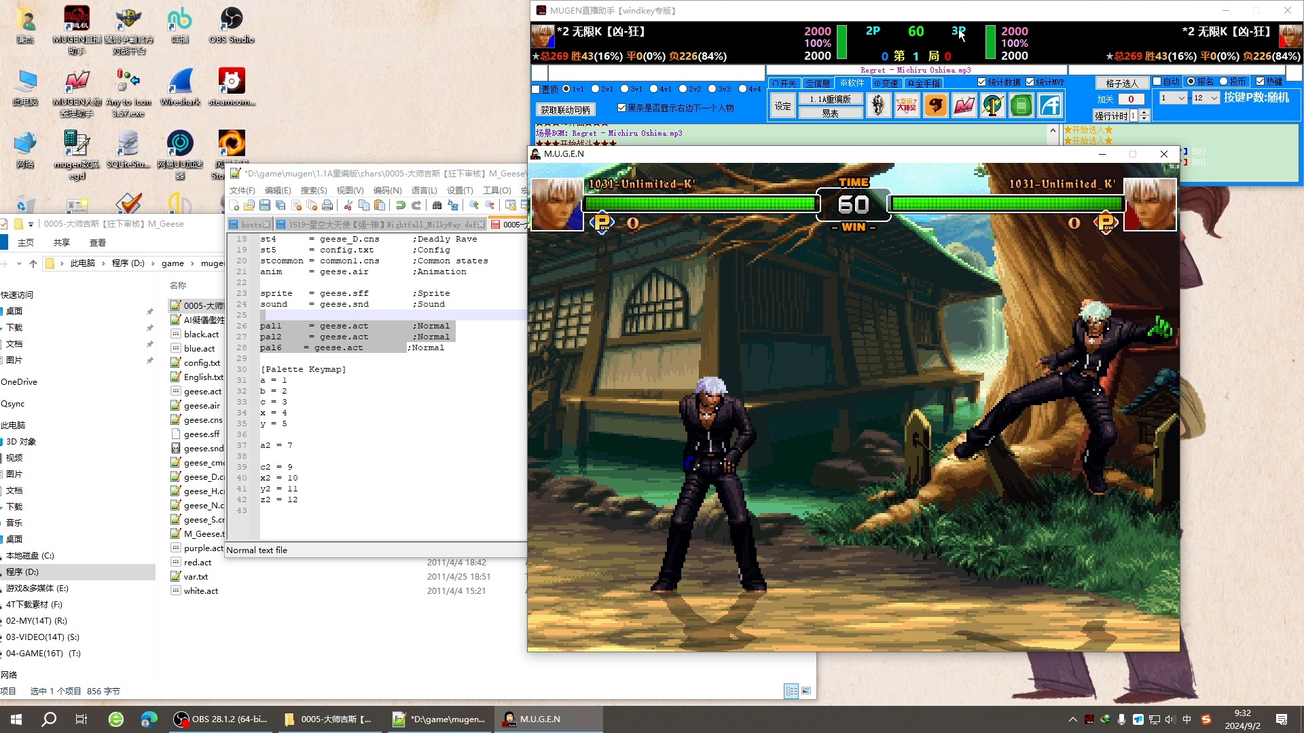Toggle 黑条是否显示右边下一个人物 checkbox
1304x733 pixels.
621,107
